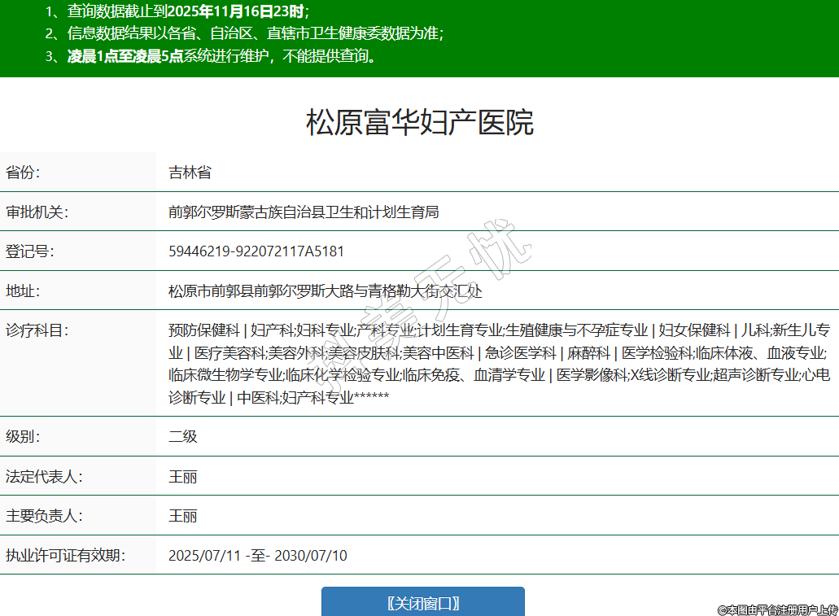Screen dimensions: 839x616
Task: Select the license validity dates 2025/07/11 -至- 2030/07/10
Action: point(257,556)
